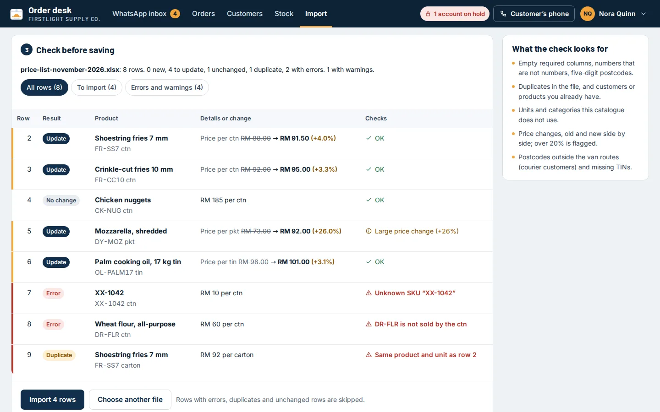This screenshot has width=660, height=412.
Task: Open the Stock tab
Action: (x=284, y=14)
